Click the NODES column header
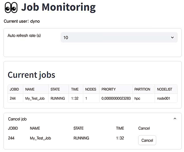This screenshot has height=152, width=184. pyautogui.click(x=90, y=89)
